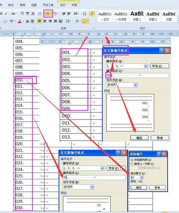179x213 pixels.
Task: Click the 值设置为 value field
Action: [x=135, y=177]
